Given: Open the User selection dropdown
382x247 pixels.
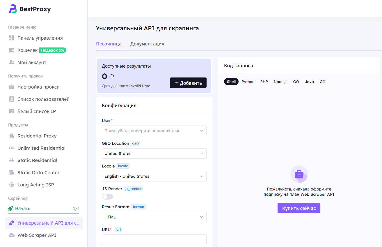Looking at the screenshot, I should coord(154,131).
